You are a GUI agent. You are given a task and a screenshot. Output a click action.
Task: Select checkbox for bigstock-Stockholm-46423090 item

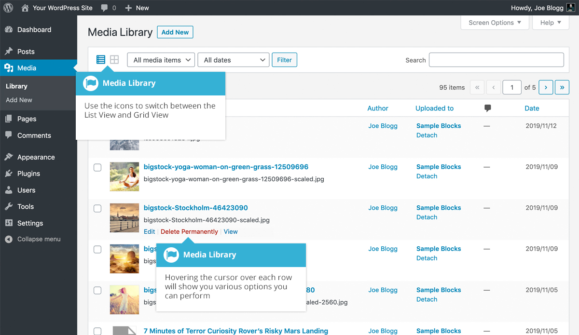[97, 208]
